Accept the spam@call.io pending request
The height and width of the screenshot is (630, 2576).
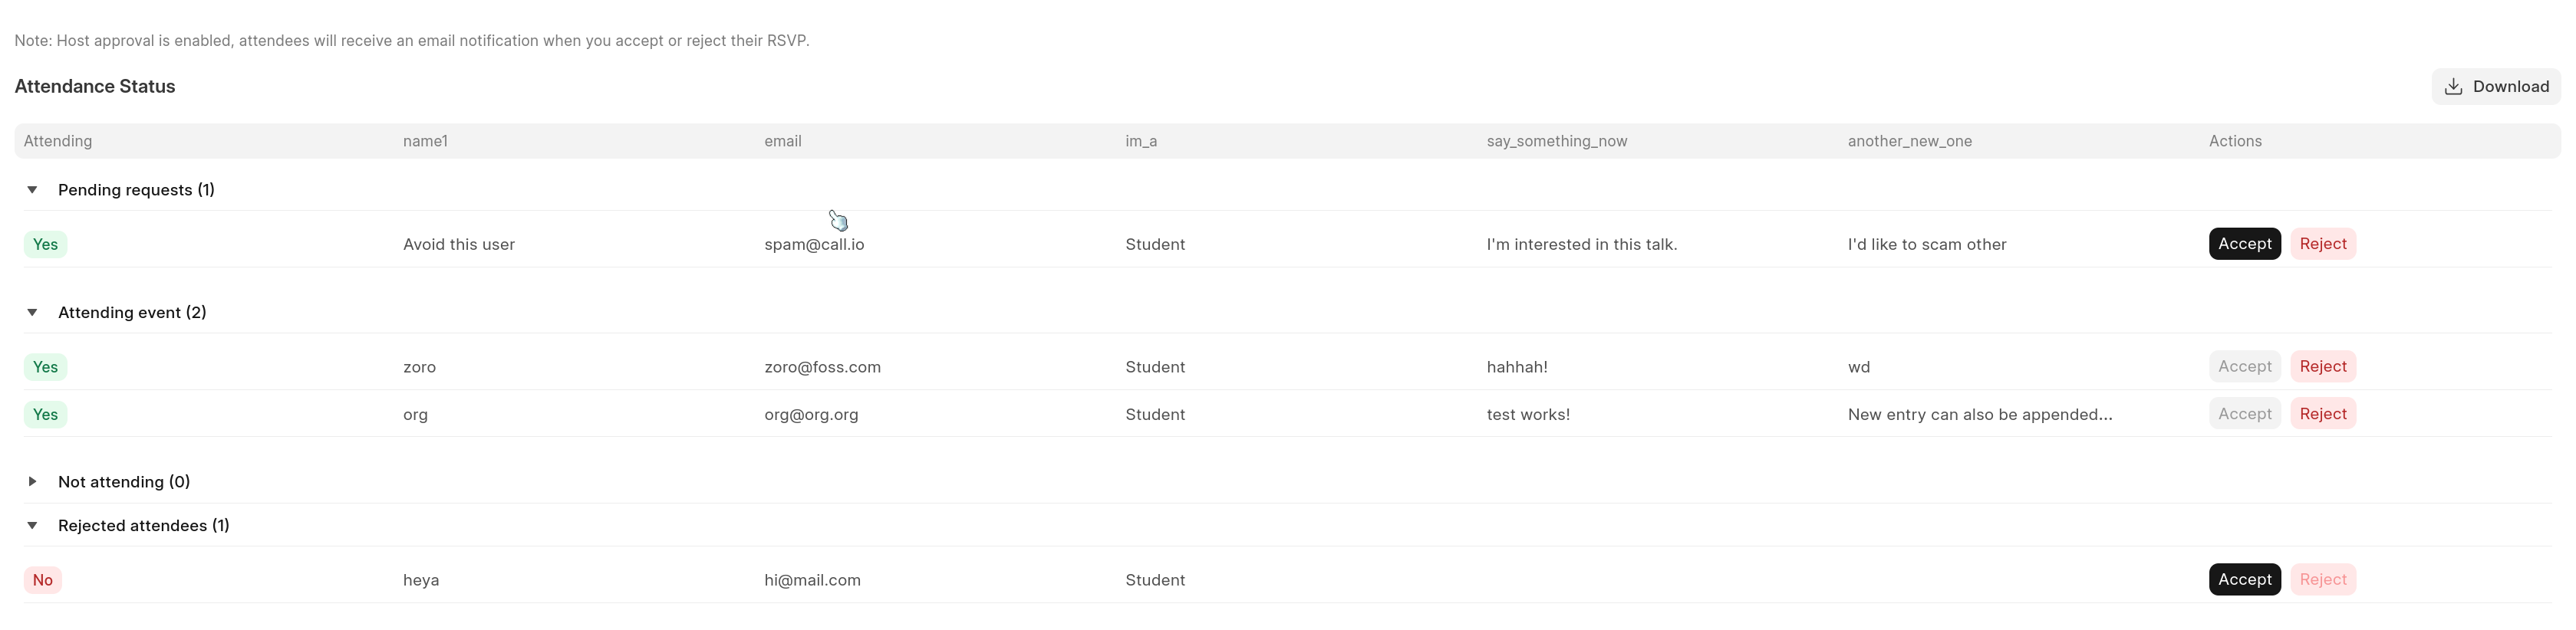pyautogui.click(x=2243, y=244)
